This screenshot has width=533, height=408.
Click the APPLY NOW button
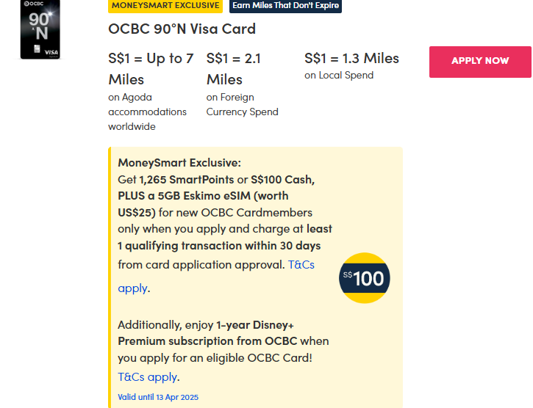coord(480,61)
